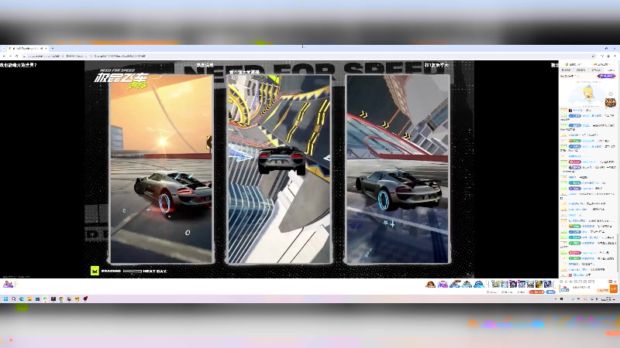Click the orange send button in chat panel
Image resolution: width=620 pixels, height=348 pixels.
613,288
